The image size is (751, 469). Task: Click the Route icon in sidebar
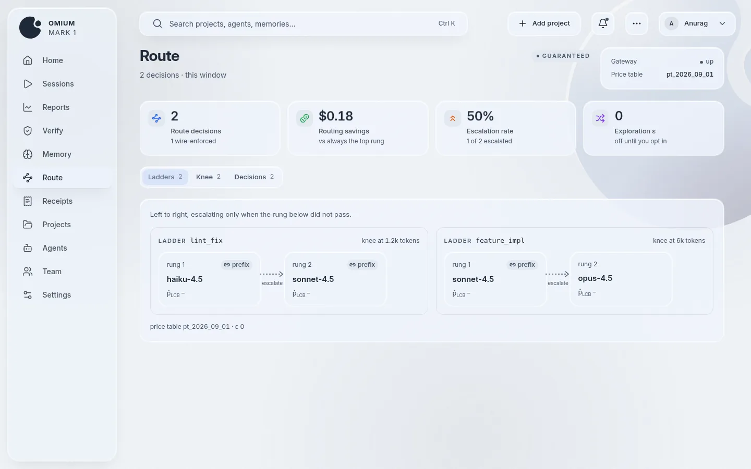(28, 178)
